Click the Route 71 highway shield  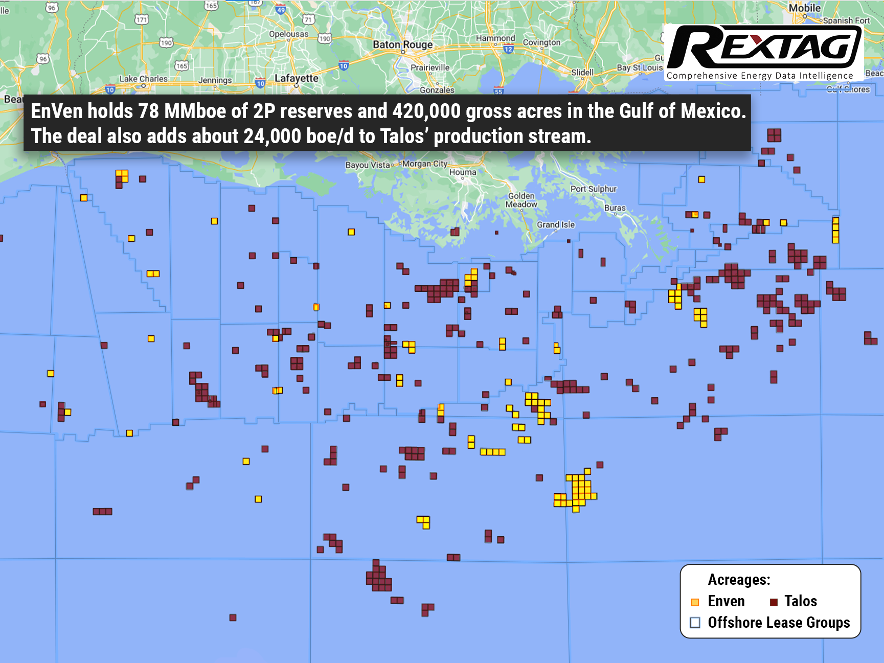point(308,19)
